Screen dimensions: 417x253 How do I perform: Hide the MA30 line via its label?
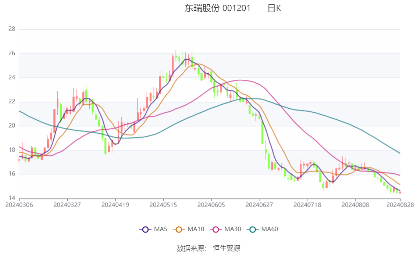(233, 229)
